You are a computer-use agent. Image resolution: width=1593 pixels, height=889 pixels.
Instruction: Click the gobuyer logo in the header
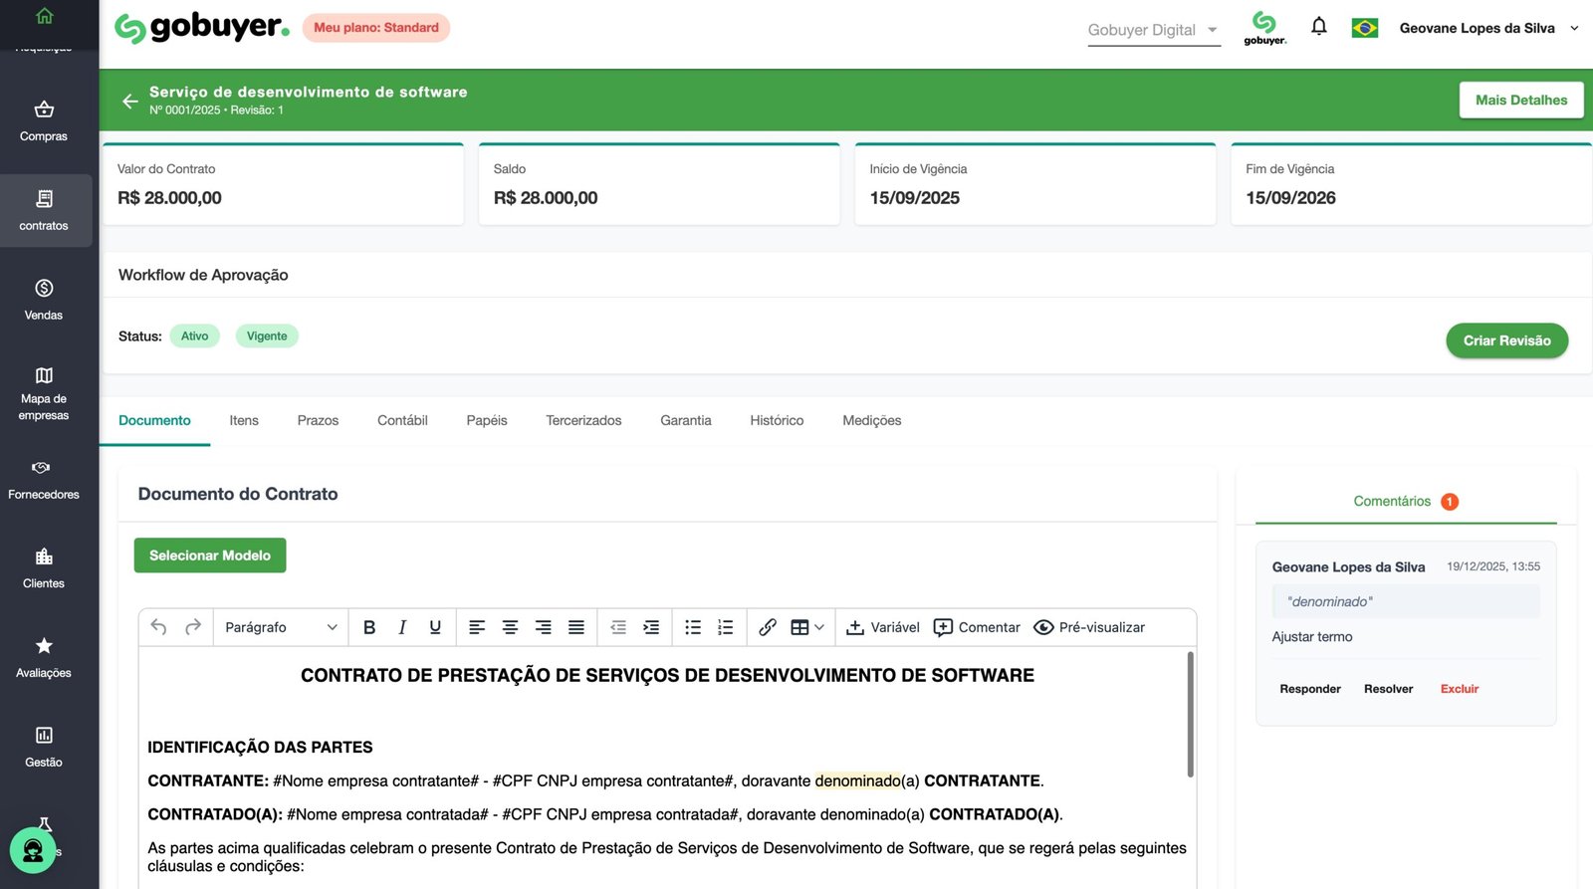(x=202, y=27)
